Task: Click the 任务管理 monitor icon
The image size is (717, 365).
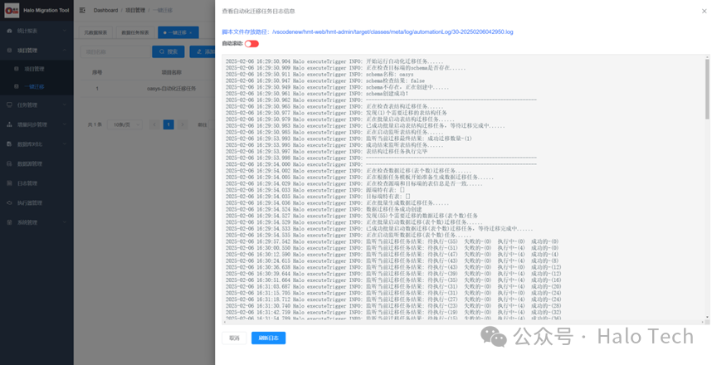Action: 9,105
